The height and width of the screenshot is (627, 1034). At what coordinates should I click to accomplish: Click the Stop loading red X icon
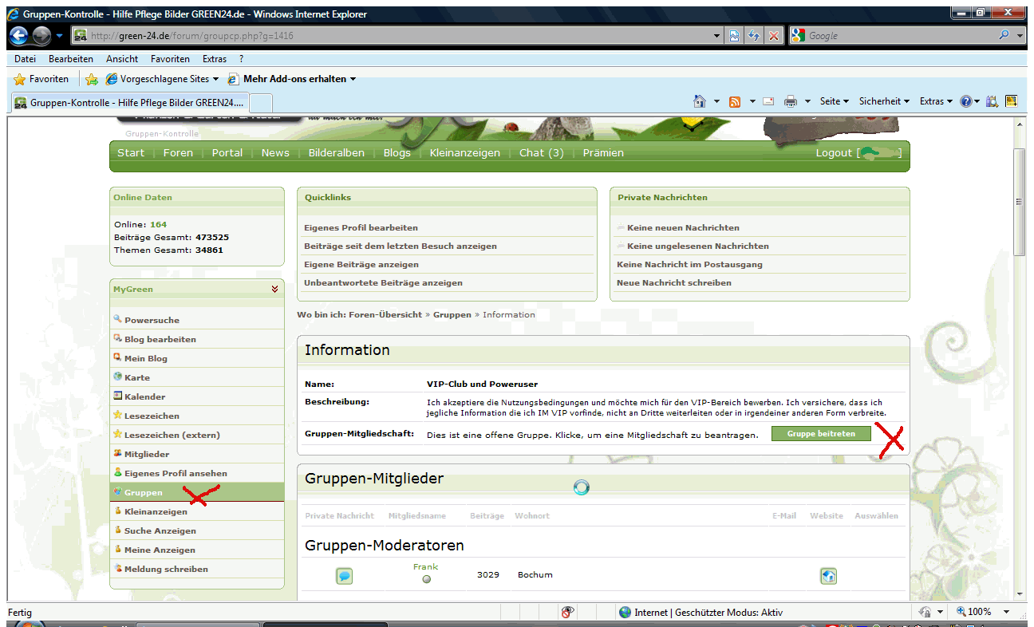pyautogui.click(x=773, y=36)
